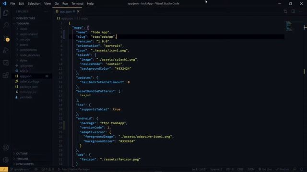Image resolution: width=307 pixels, height=172 pixels.
Task: Split the editor to the right
Action: 293,11
